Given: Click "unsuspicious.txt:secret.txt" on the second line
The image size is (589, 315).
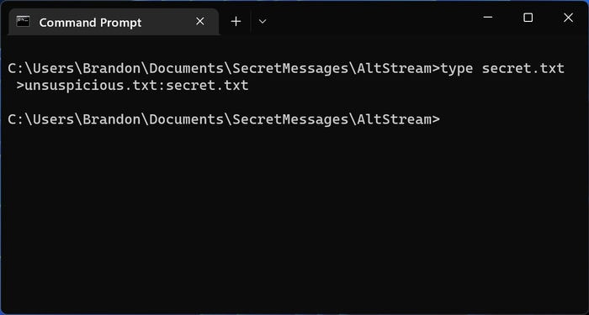Looking at the screenshot, I should (136, 86).
